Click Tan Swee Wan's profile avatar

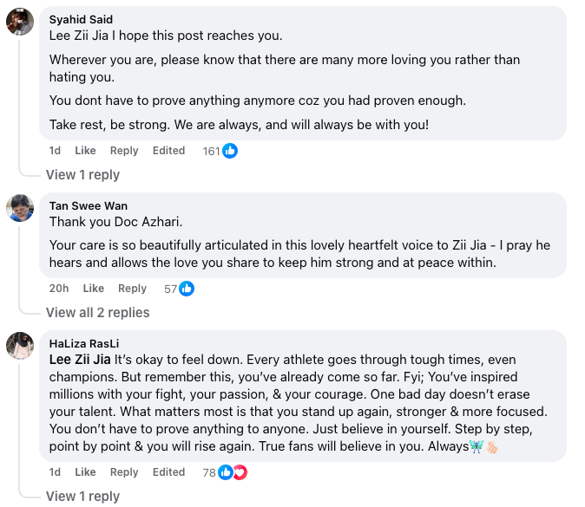[x=20, y=208]
